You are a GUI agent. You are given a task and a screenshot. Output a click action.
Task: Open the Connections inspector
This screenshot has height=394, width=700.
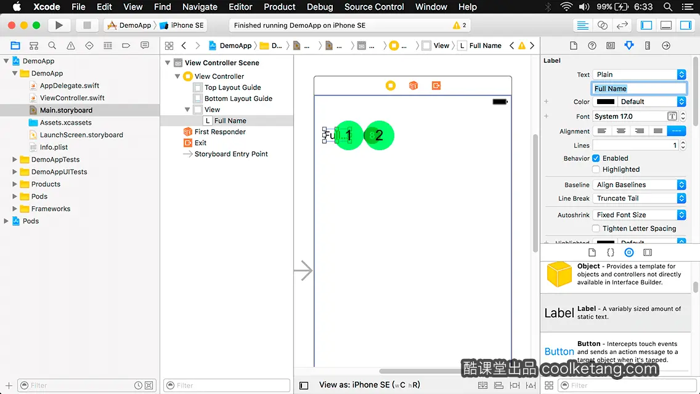[x=666, y=46]
